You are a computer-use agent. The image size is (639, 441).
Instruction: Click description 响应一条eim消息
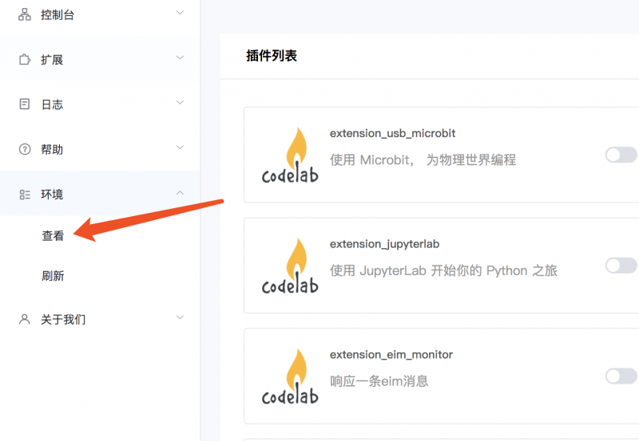379,381
